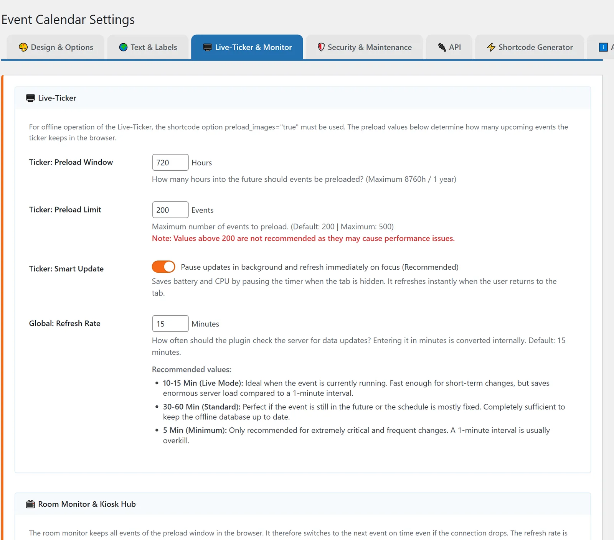Click the blue info icon on the last tab
The image size is (614, 540).
coord(603,47)
